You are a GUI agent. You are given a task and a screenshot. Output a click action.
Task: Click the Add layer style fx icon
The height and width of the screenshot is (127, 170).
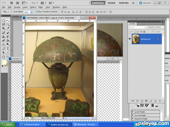(137, 101)
